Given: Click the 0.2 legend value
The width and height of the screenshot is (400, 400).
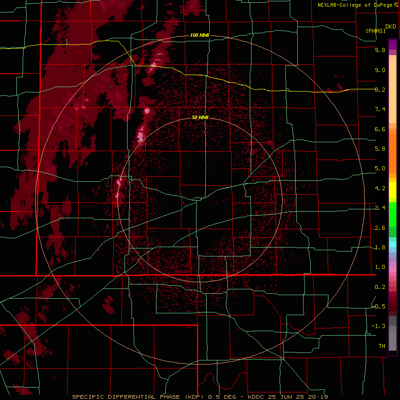Looking at the screenshot, I should pos(380,287).
